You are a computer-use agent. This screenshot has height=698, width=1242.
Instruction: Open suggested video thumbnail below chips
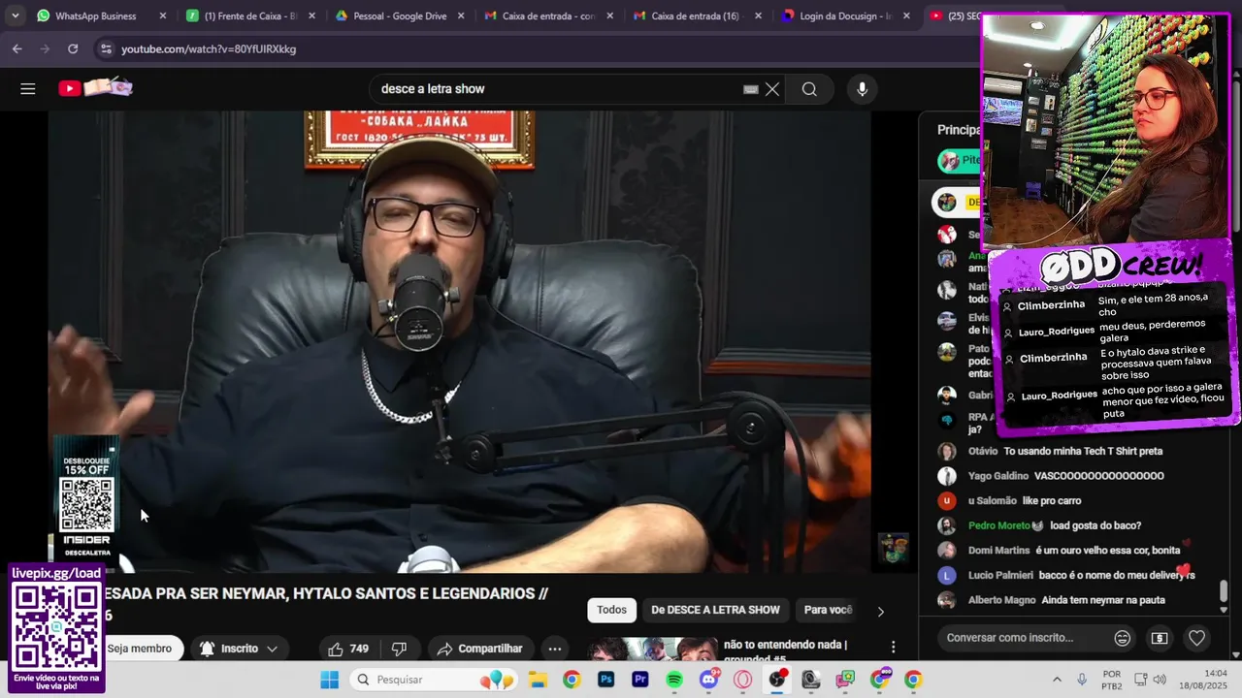(652, 649)
